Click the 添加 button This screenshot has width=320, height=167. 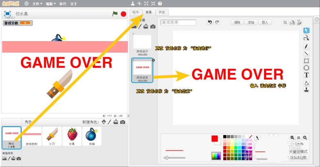tap(251, 22)
